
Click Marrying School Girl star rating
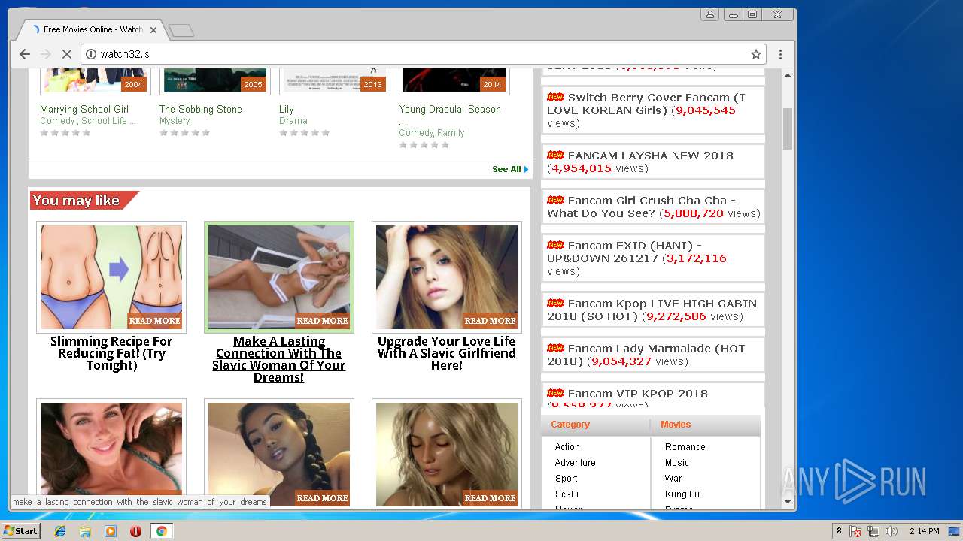point(65,133)
